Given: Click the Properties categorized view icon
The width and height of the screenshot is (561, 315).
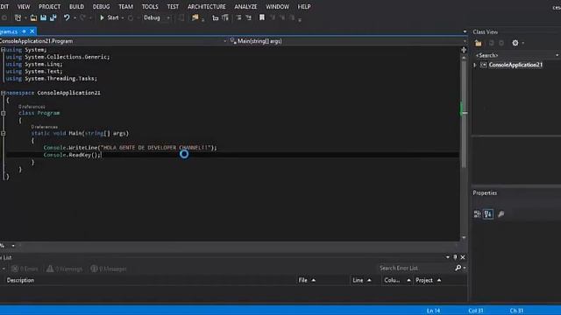Looking at the screenshot, I should [x=477, y=213].
